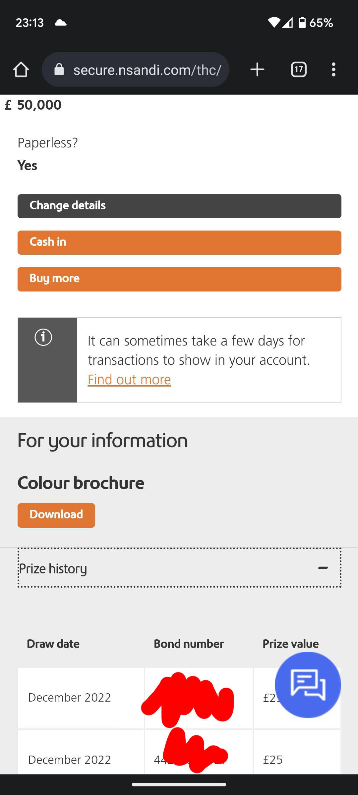
Task: Open the Find out more link
Action: [129, 380]
